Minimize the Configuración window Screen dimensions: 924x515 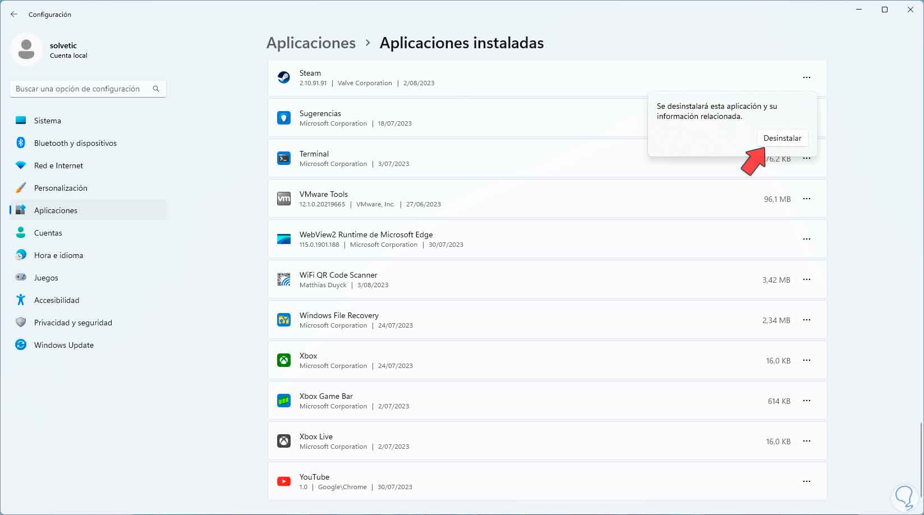click(x=859, y=10)
